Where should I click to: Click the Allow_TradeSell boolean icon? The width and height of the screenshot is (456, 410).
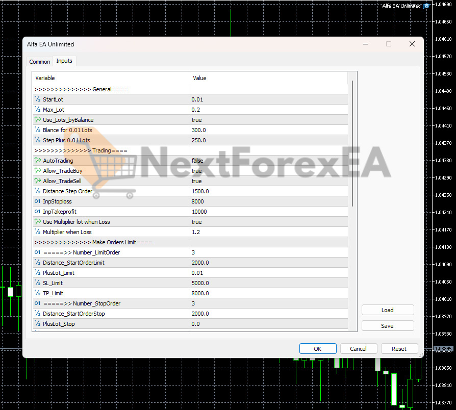point(38,181)
